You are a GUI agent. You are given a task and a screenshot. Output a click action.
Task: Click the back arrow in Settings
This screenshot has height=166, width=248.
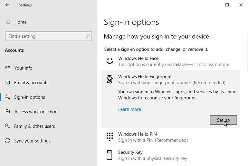[x=7, y=5]
